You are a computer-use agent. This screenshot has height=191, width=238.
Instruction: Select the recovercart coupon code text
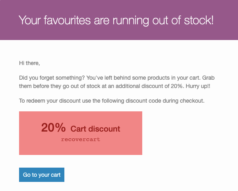click(x=81, y=139)
